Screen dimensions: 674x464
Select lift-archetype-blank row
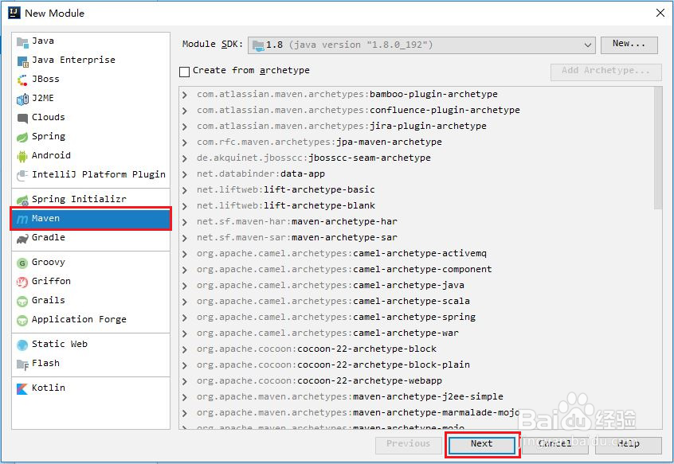tap(416, 205)
